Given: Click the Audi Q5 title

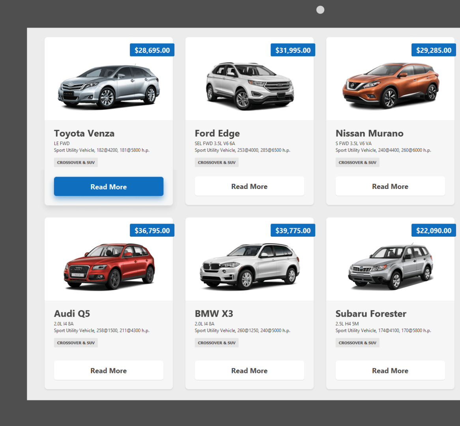Looking at the screenshot, I should (72, 314).
